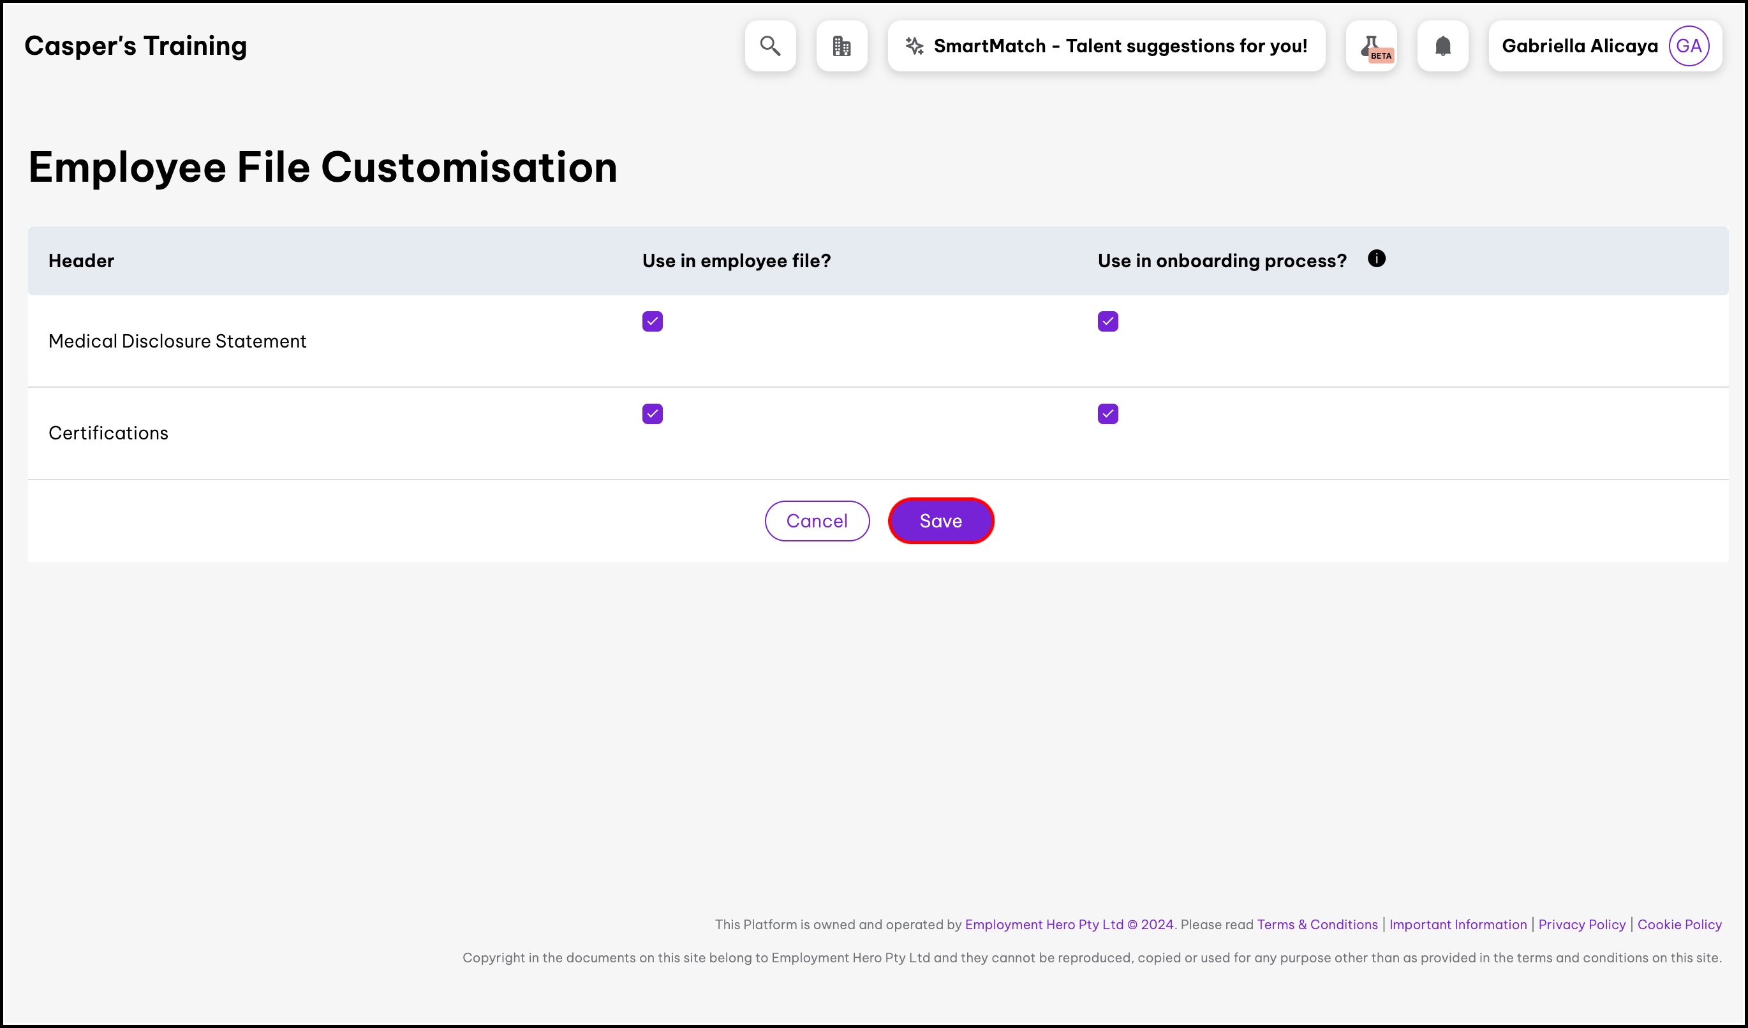Open the search magnifier icon

coord(770,46)
